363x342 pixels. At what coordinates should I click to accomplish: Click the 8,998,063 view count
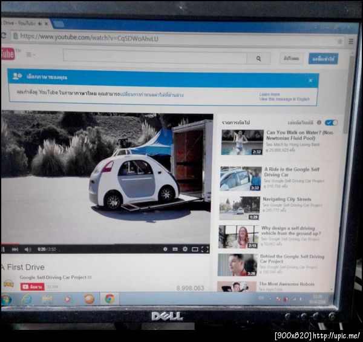coord(191,288)
